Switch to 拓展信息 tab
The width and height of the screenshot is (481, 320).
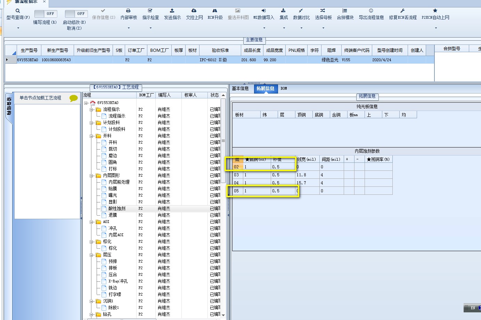coord(265,88)
